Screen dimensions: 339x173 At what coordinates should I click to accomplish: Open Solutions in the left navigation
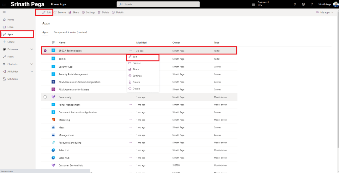(12, 79)
